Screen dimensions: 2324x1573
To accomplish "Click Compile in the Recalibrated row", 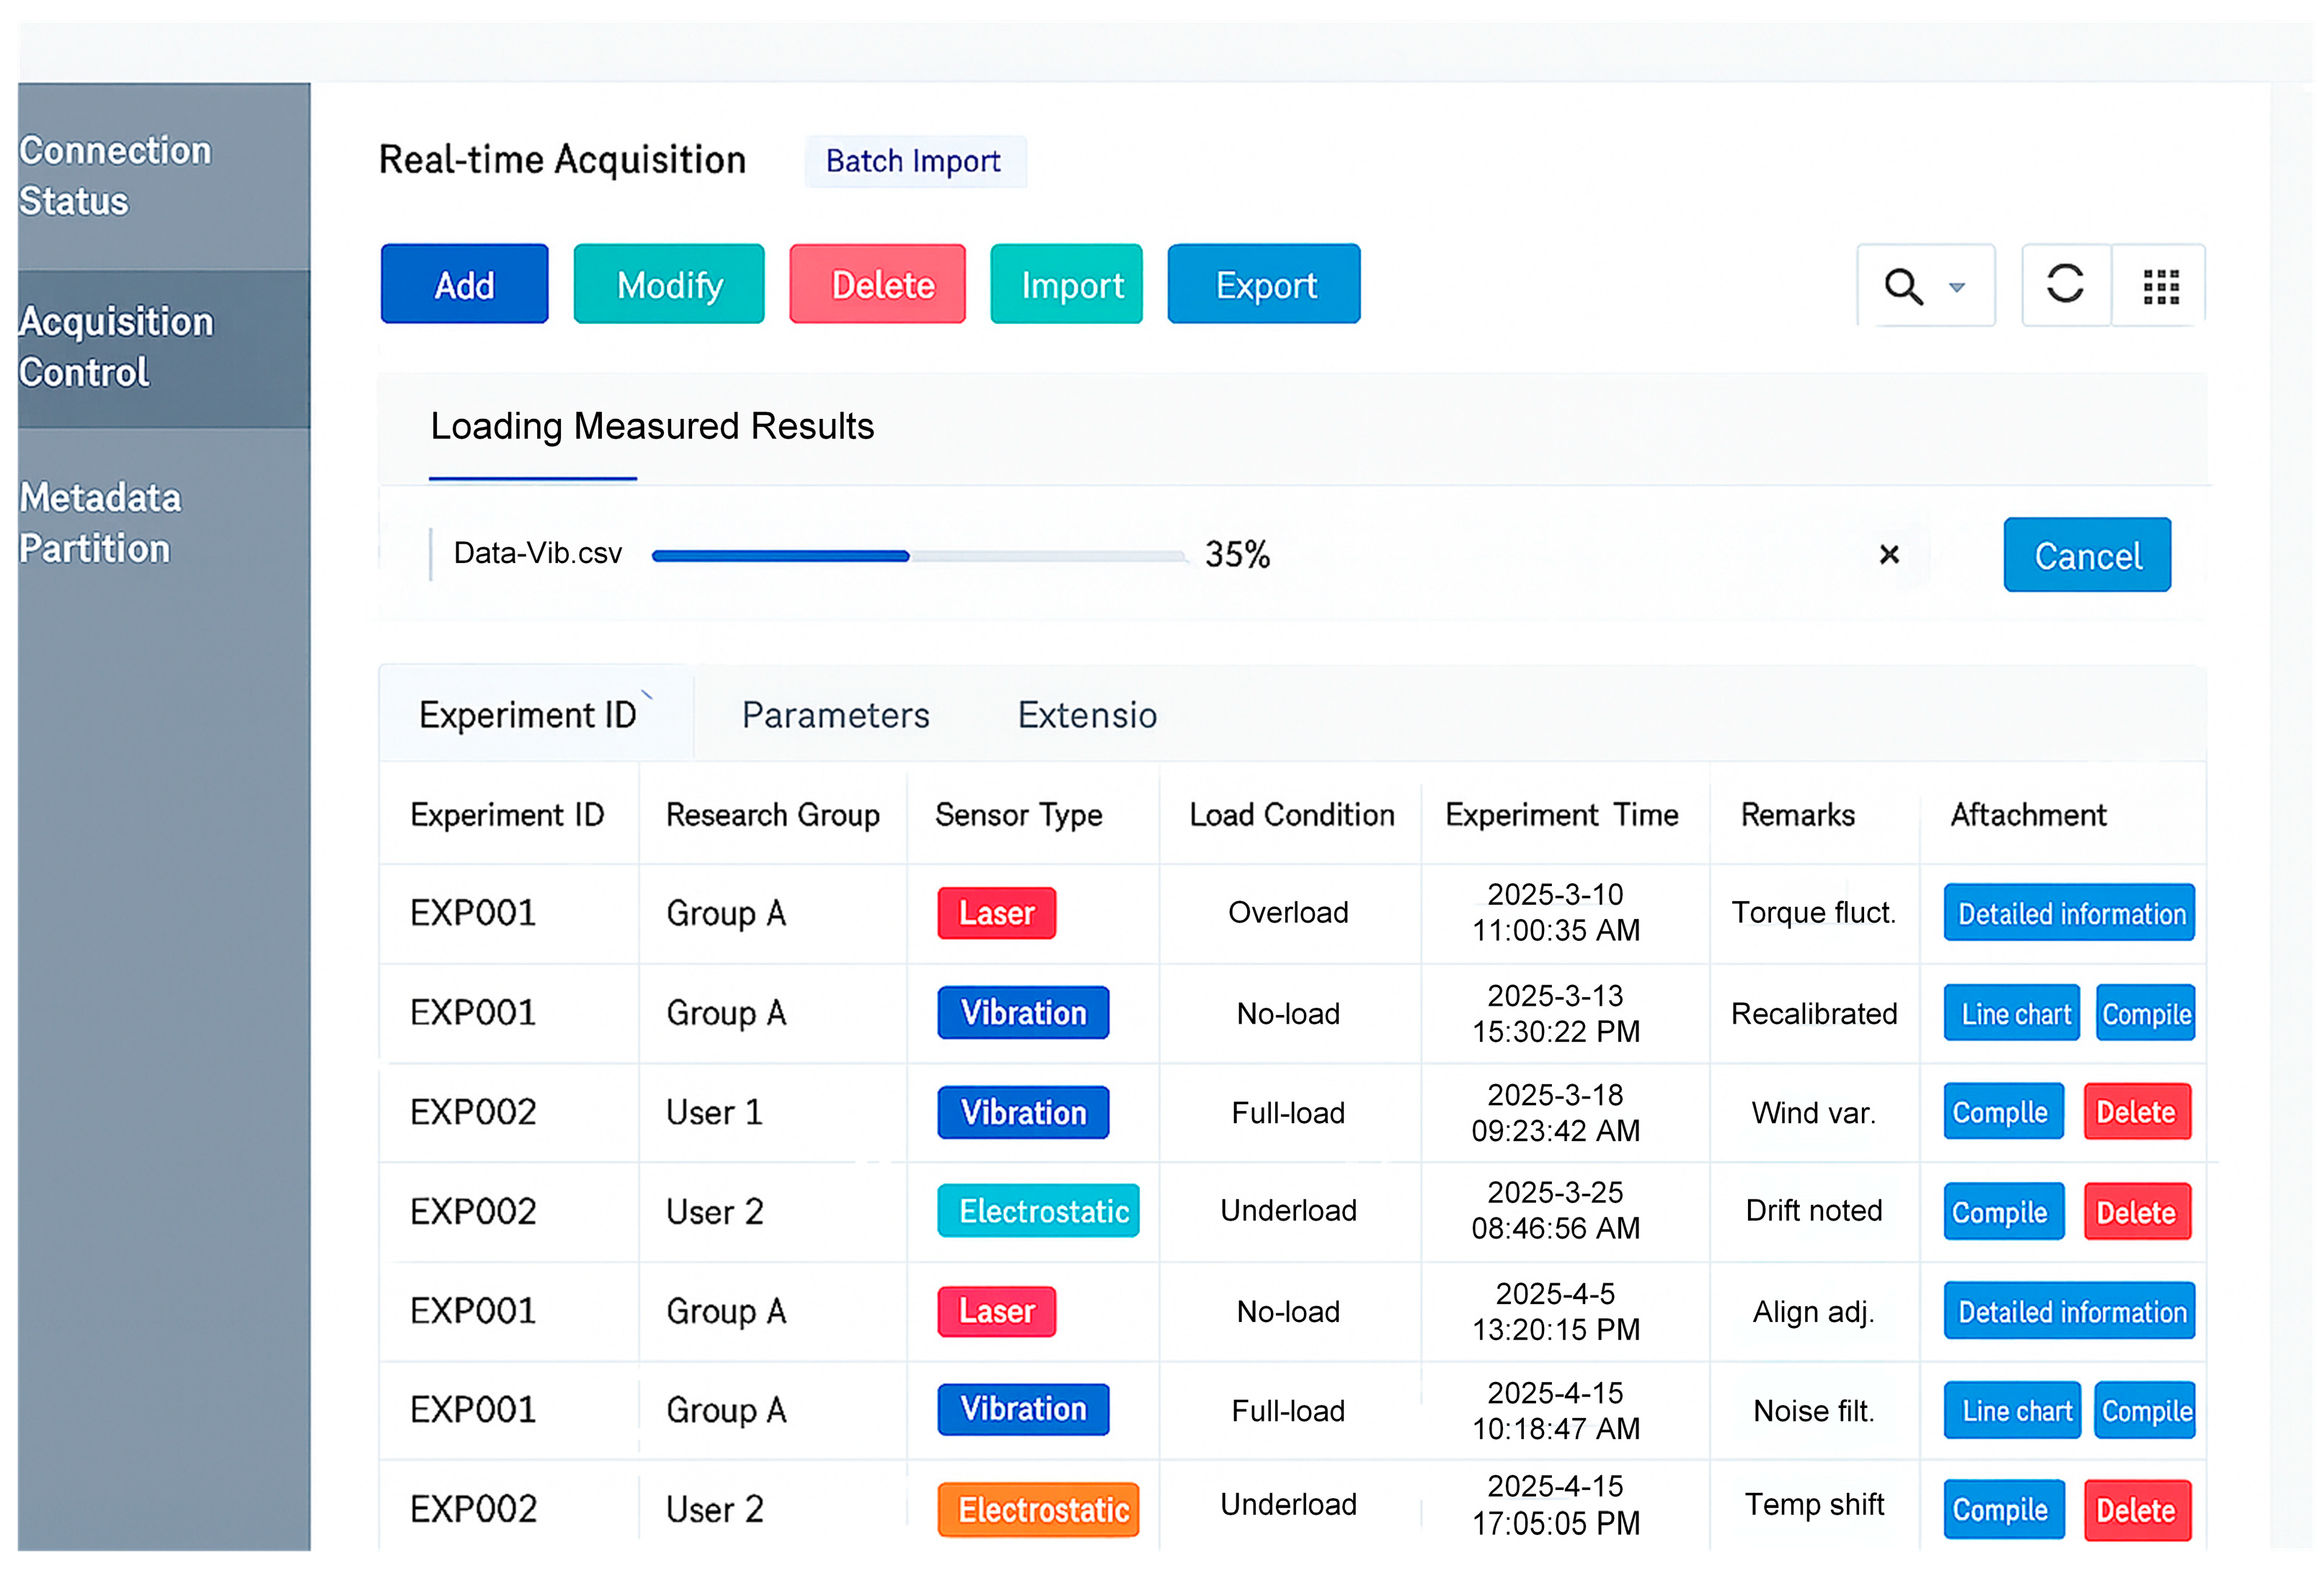I will (2146, 1013).
